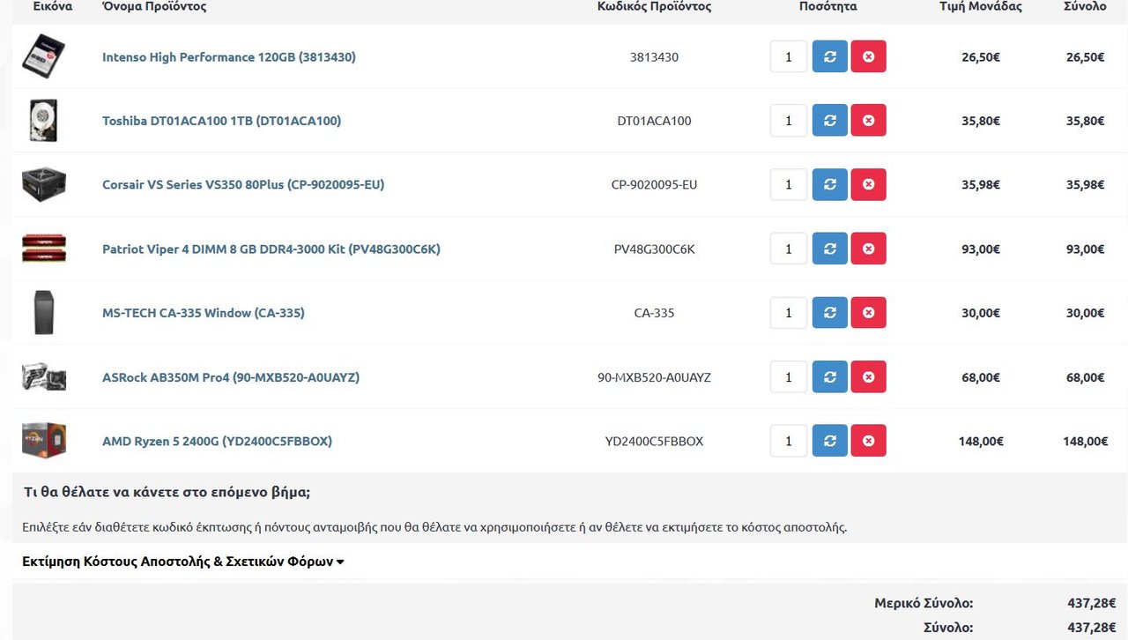
Task: Click the Ryzen unit price 148,00€
Action: (x=981, y=442)
